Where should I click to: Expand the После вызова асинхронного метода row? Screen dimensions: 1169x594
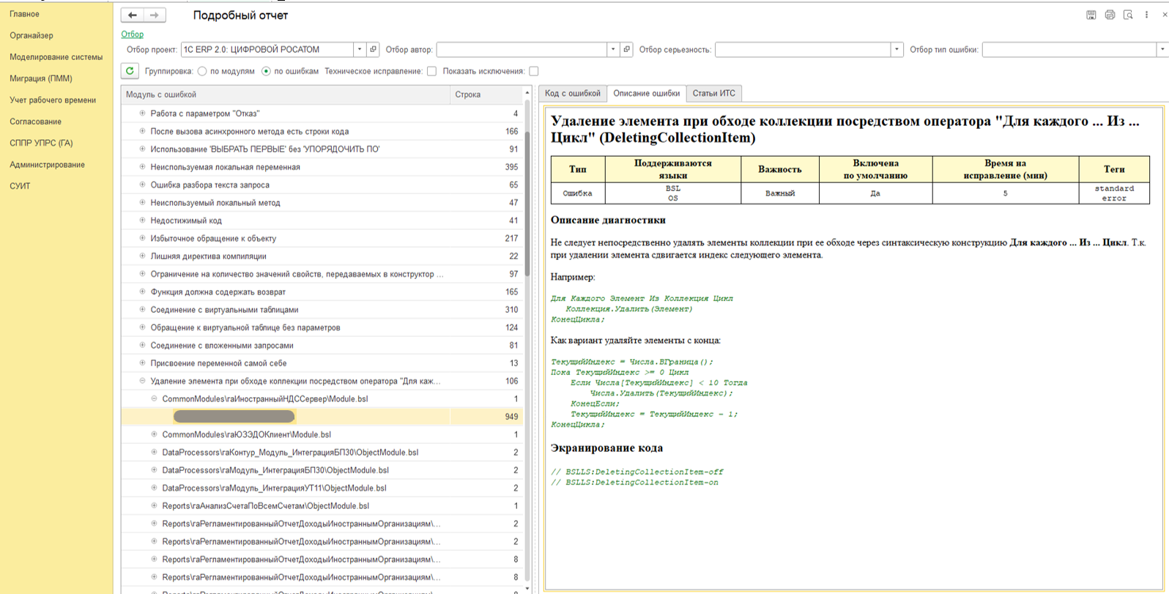(142, 131)
